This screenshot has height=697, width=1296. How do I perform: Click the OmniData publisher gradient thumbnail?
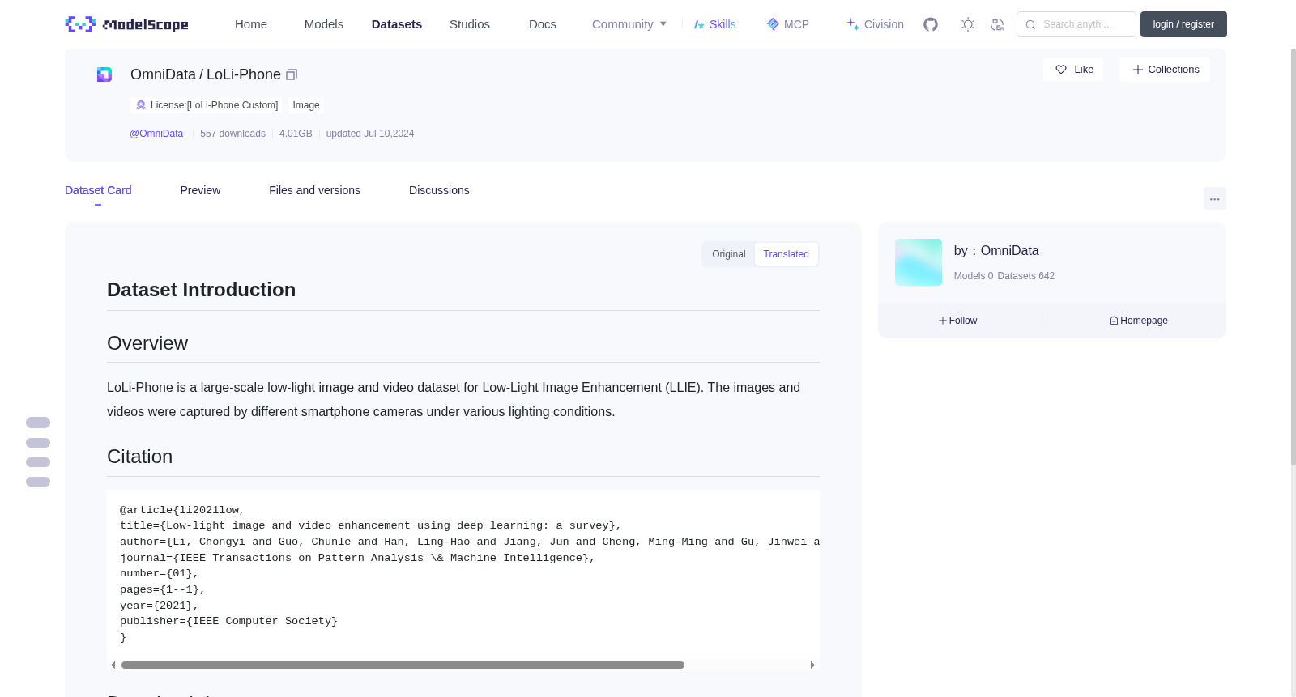[x=919, y=262]
